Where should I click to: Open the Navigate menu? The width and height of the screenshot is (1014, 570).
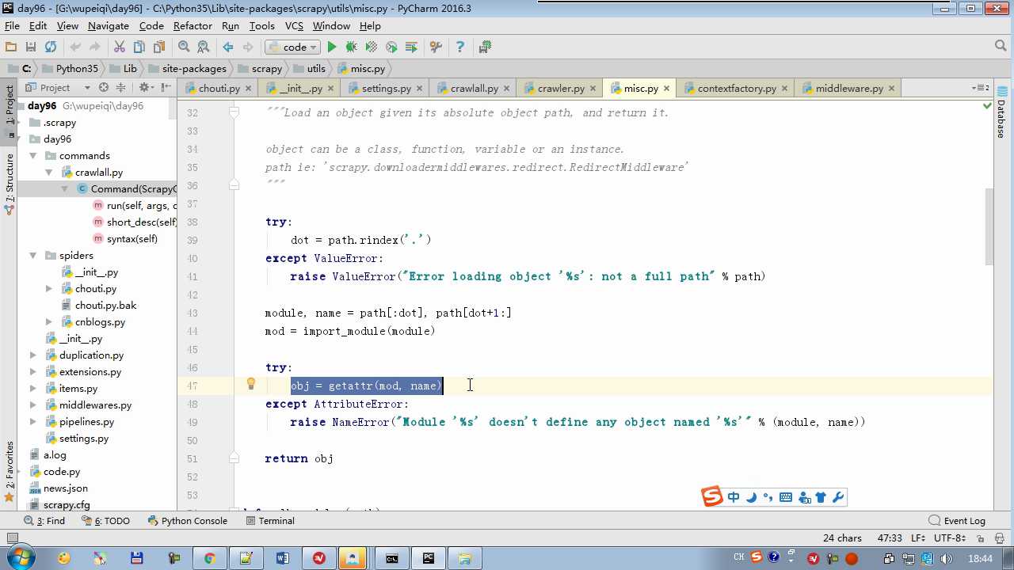tap(109, 26)
